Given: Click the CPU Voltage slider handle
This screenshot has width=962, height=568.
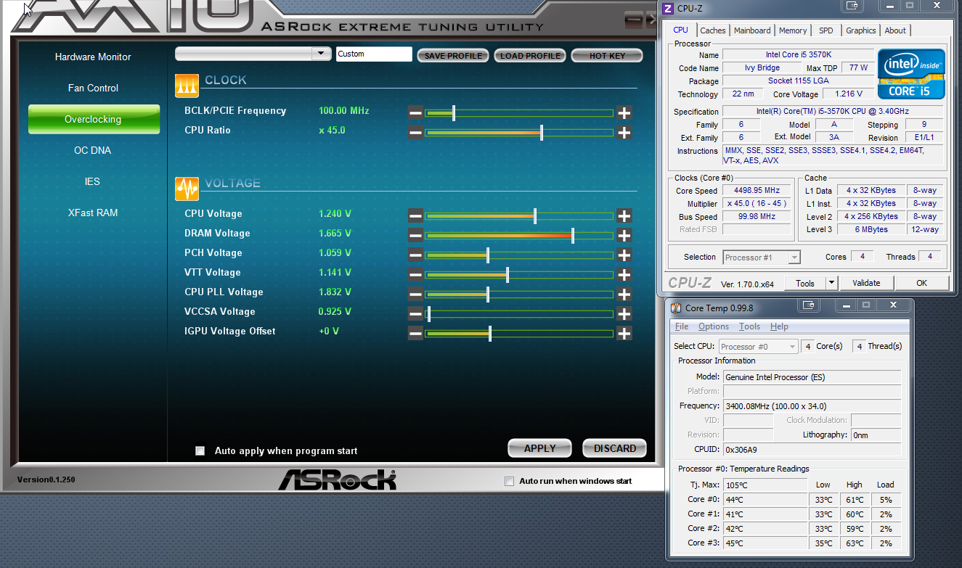Looking at the screenshot, I should [x=535, y=216].
